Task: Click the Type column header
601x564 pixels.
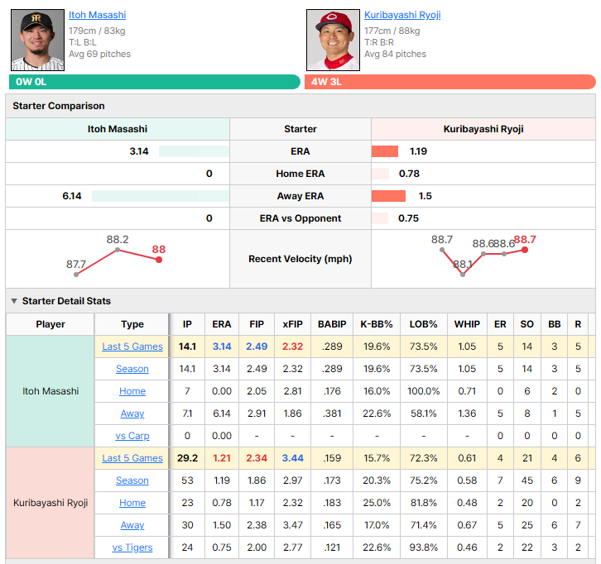Action: [x=132, y=324]
